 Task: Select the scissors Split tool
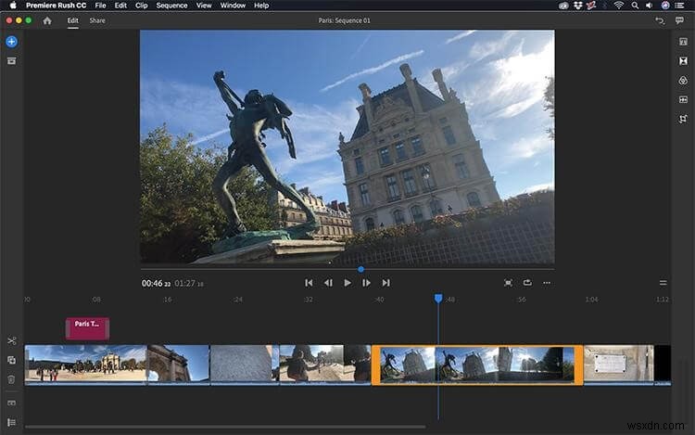coord(11,340)
